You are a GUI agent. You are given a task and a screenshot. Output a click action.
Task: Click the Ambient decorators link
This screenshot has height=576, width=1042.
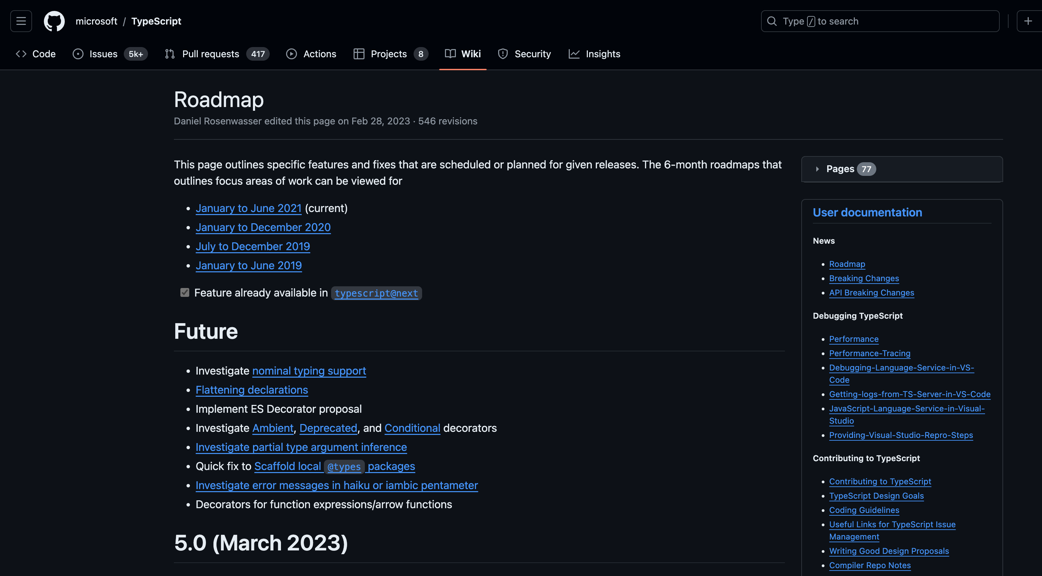coord(273,428)
